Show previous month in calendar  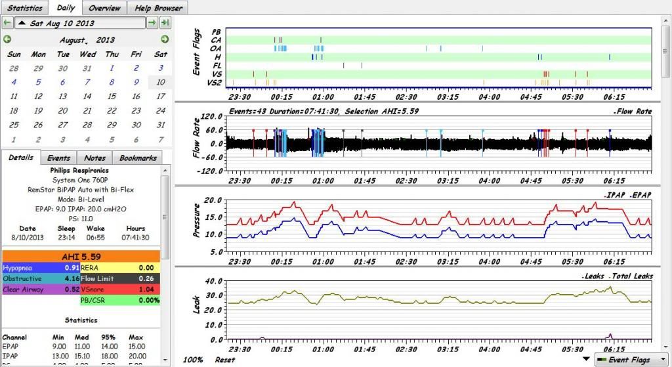(7, 40)
